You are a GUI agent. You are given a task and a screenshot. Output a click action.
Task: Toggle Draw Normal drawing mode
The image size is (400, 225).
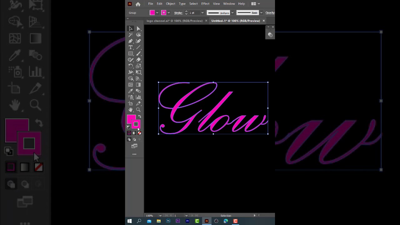pos(129,139)
